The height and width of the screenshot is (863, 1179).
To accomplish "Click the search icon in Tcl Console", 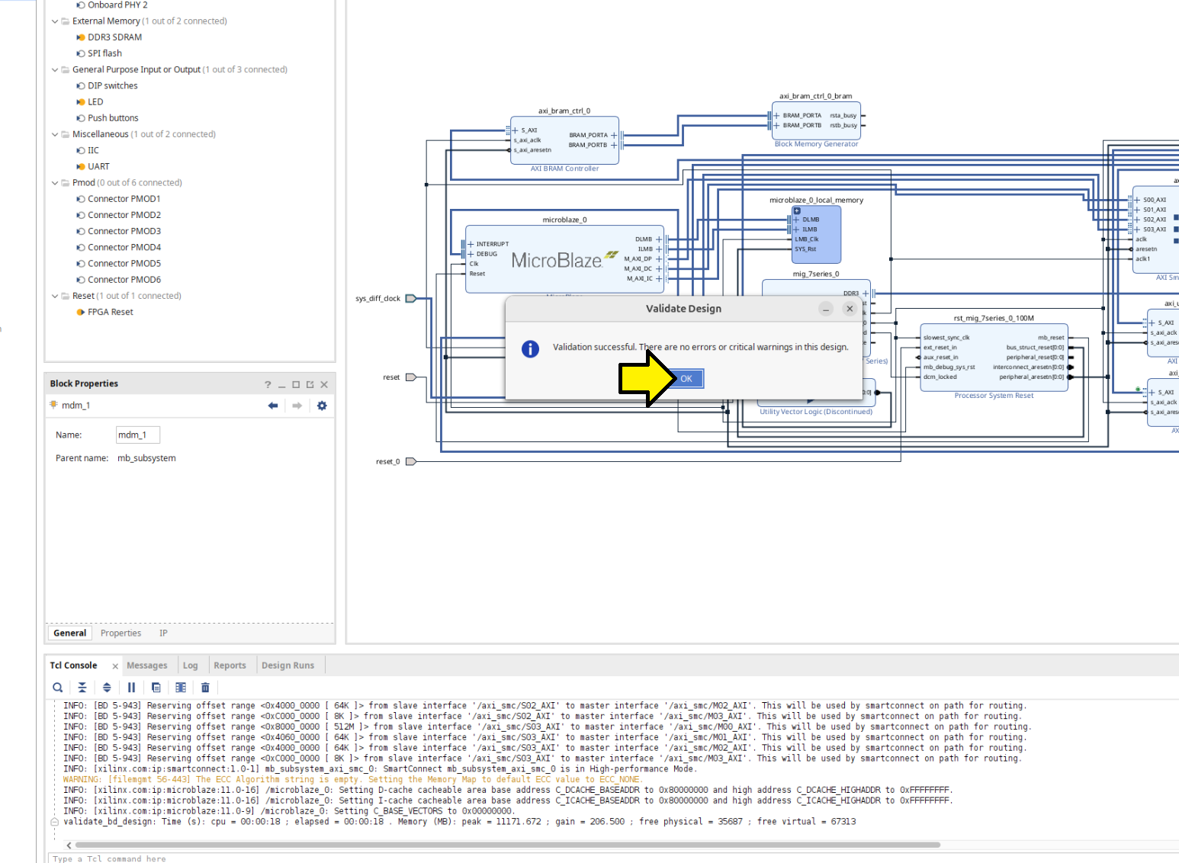I will [57, 688].
